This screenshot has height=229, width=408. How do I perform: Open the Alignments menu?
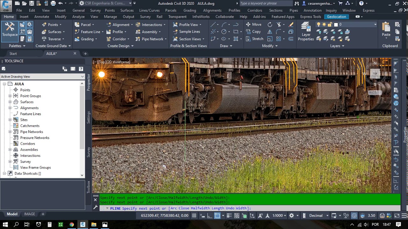click(212, 10)
